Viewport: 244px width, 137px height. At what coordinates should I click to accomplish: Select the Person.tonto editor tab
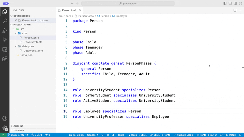pos(69,10)
